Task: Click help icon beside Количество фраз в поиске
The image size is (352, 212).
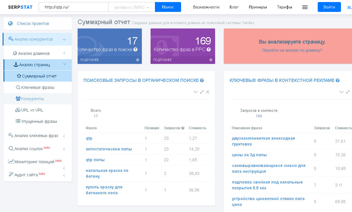Action: (135, 50)
